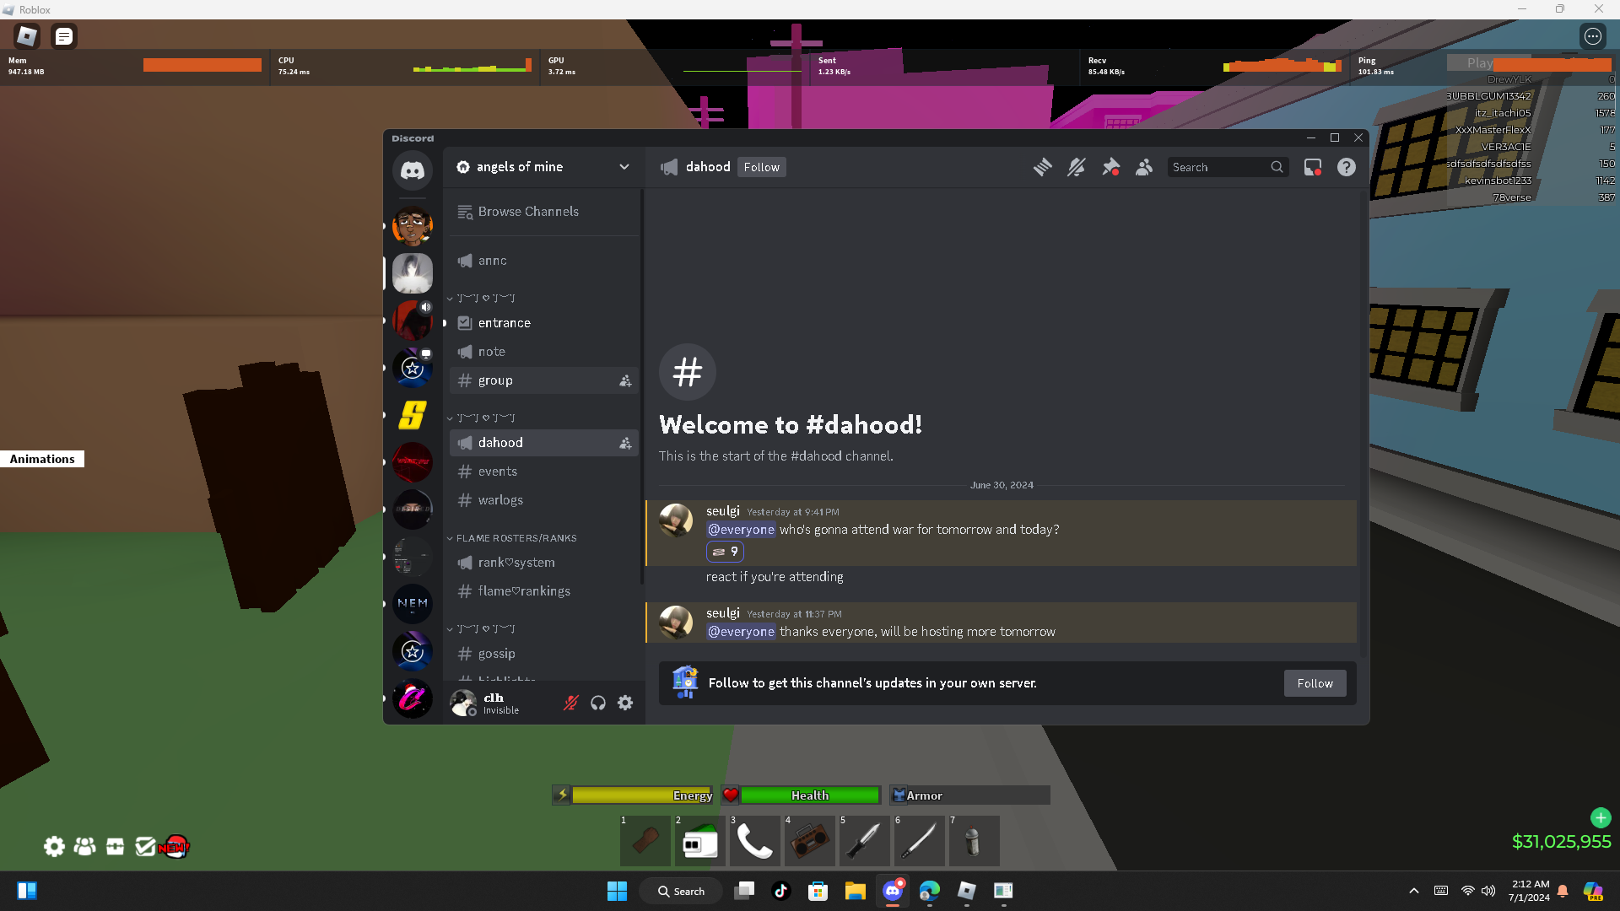The width and height of the screenshot is (1620, 911).
Task: Toggle microphone mute in user panel
Action: click(571, 703)
